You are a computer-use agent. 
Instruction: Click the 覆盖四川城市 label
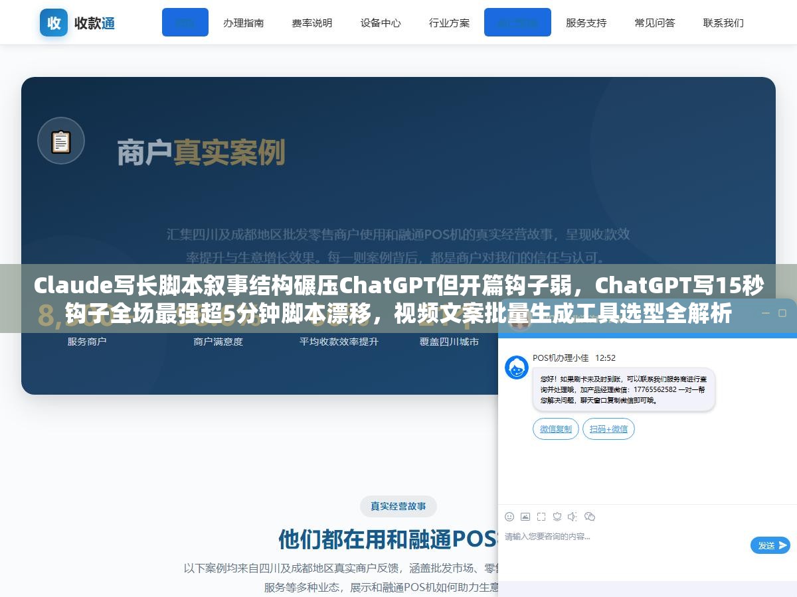pyautogui.click(x=449, y=342)
